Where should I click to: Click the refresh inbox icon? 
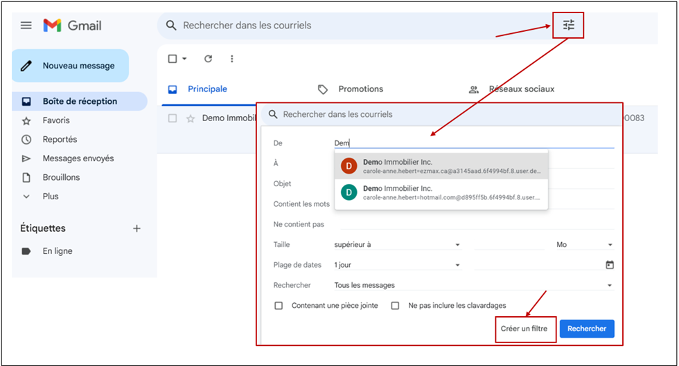pos(208,58)
